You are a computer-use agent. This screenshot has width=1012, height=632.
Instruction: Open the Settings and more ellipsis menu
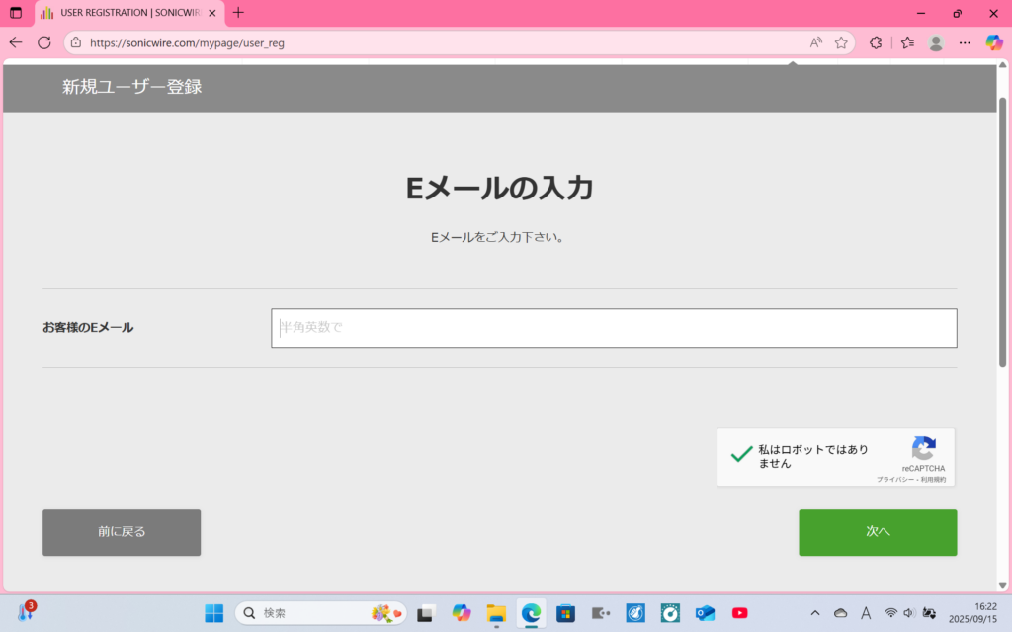pos(965,42)
